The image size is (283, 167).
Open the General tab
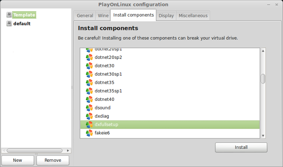tap(85, 16)
